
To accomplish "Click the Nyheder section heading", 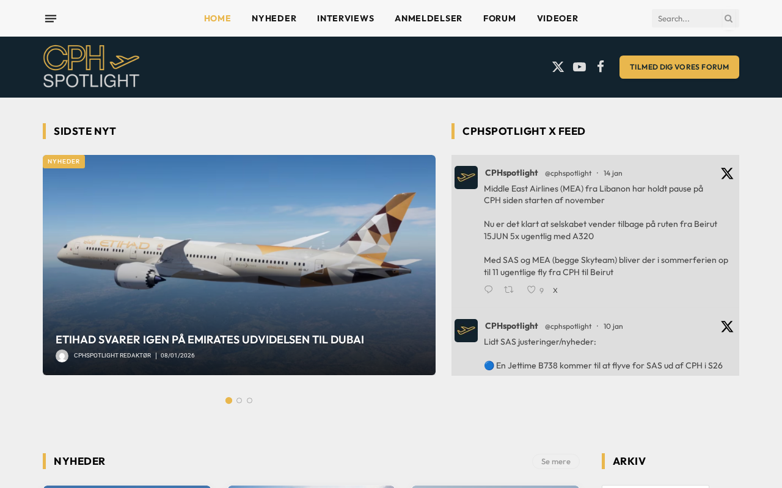I will coord(79,461).
